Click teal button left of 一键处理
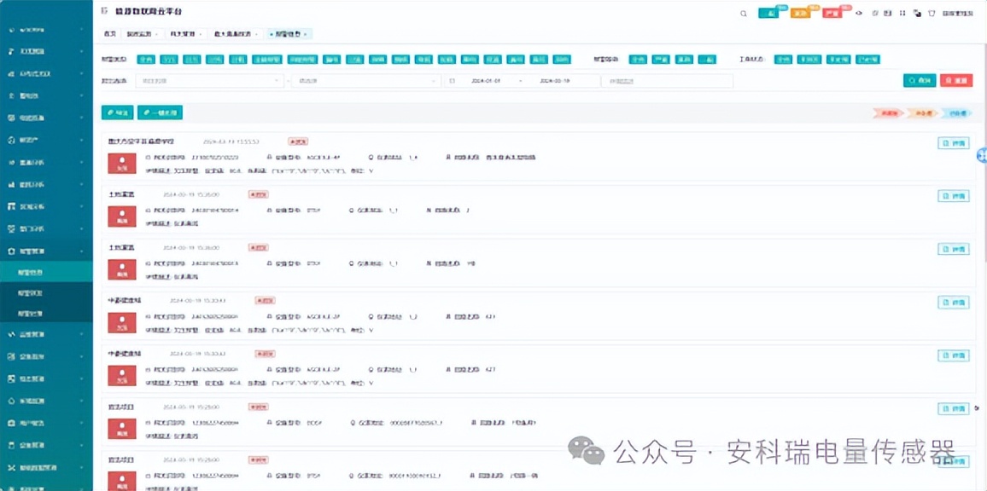The image size is (987, 491). 117,113
